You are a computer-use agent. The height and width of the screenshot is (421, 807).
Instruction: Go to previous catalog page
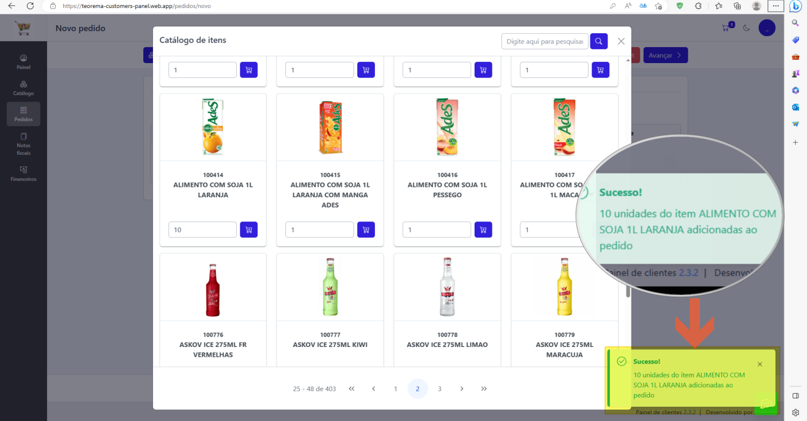coord(374,388)
